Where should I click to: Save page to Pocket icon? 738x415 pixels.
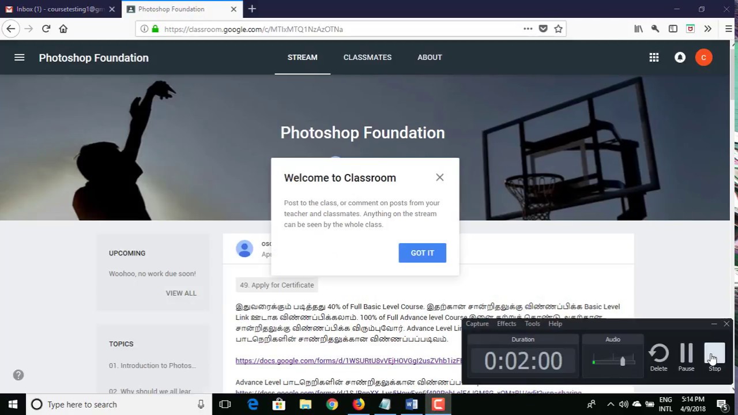pos(543,29)
